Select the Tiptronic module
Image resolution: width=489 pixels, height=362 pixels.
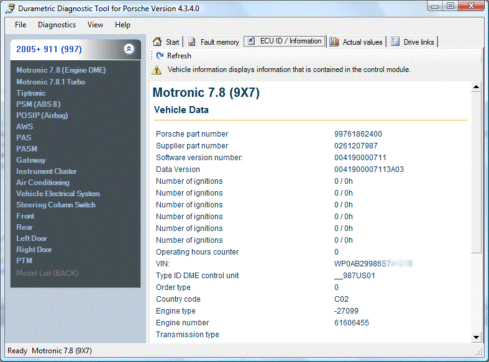[x=31, y=93]
